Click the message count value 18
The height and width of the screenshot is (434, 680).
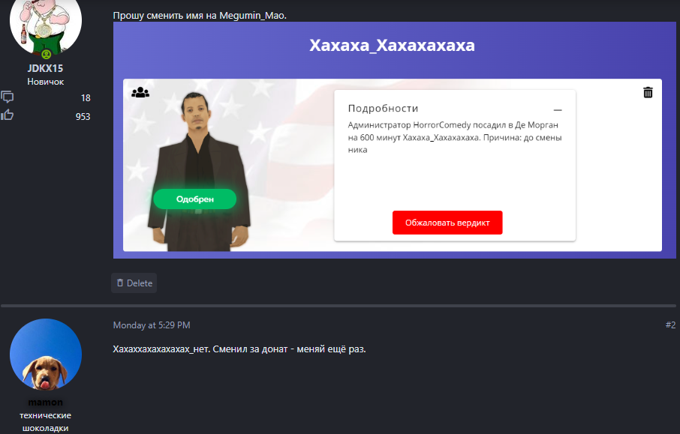click(86, 98)
